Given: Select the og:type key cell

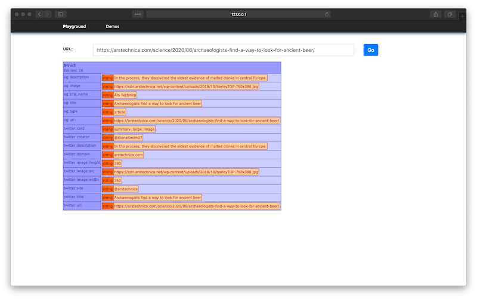Looking at the screenshot, I should 82,112.
